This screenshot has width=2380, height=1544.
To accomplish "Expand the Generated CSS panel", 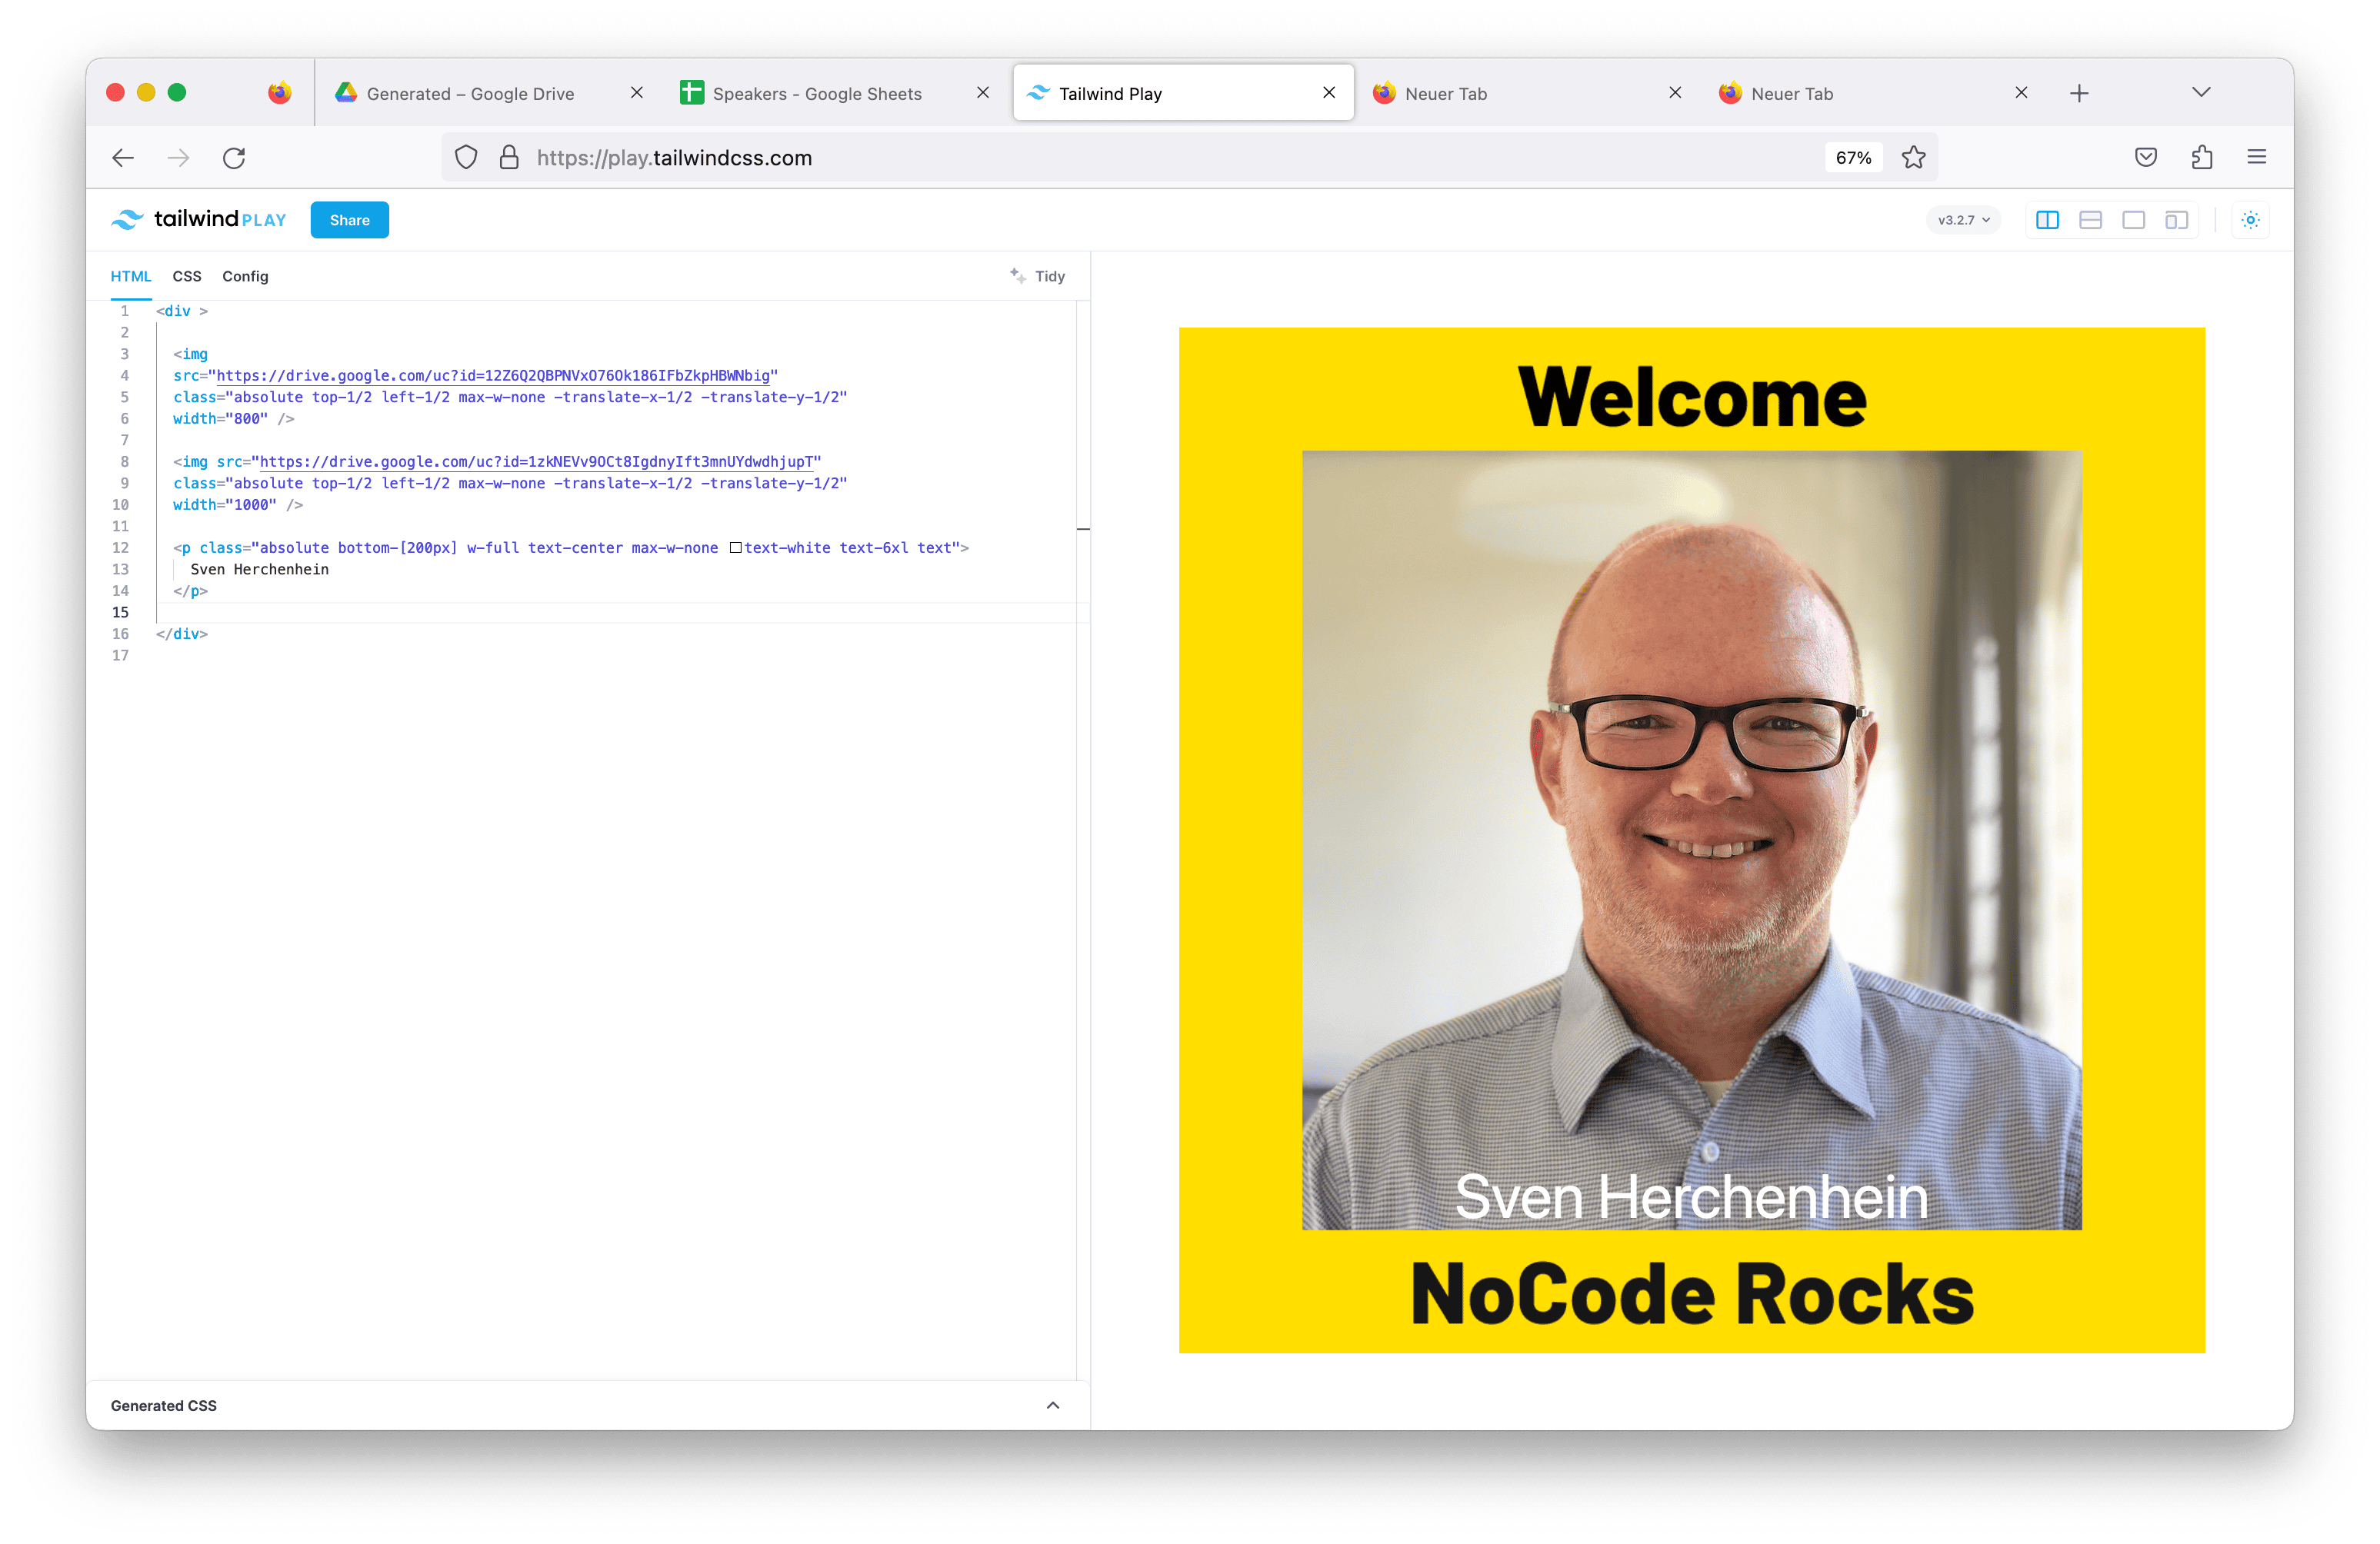I will tap(1052, 1405).
